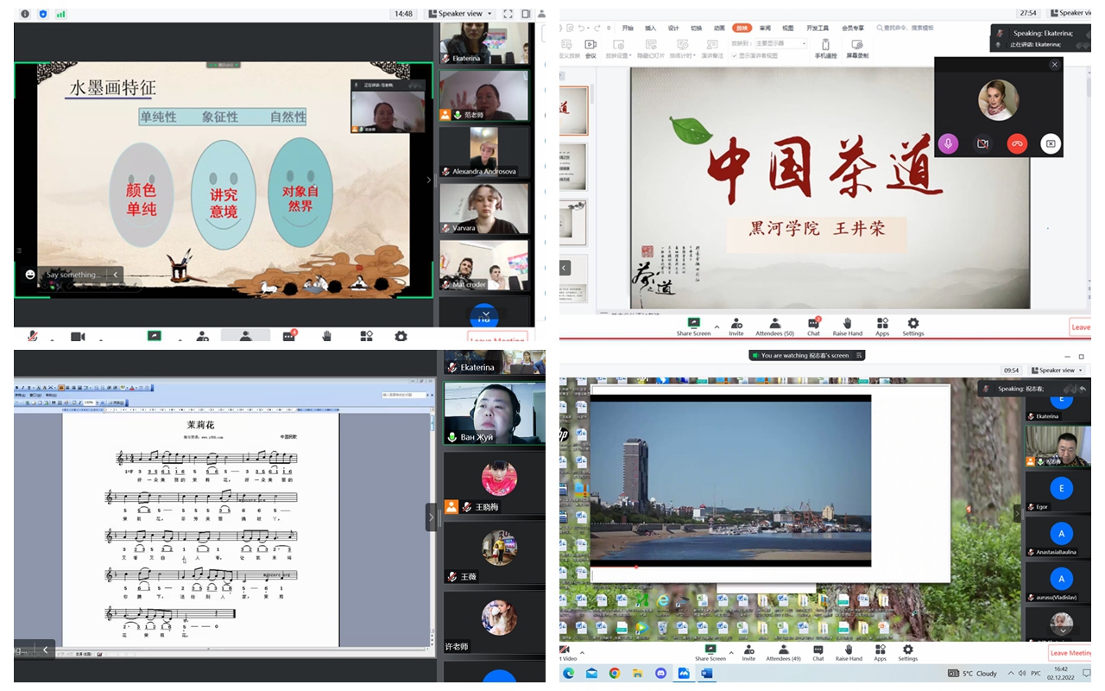Select the 审阅 ribbon tab
This screenshot has height=691, width=1105.
tap(765, 28)
